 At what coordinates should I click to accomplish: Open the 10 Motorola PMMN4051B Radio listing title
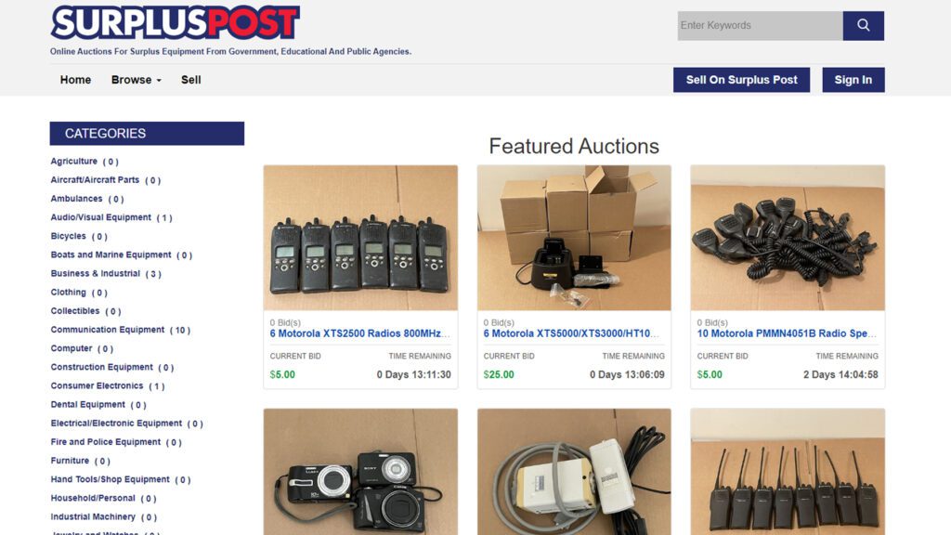(787, 333)
